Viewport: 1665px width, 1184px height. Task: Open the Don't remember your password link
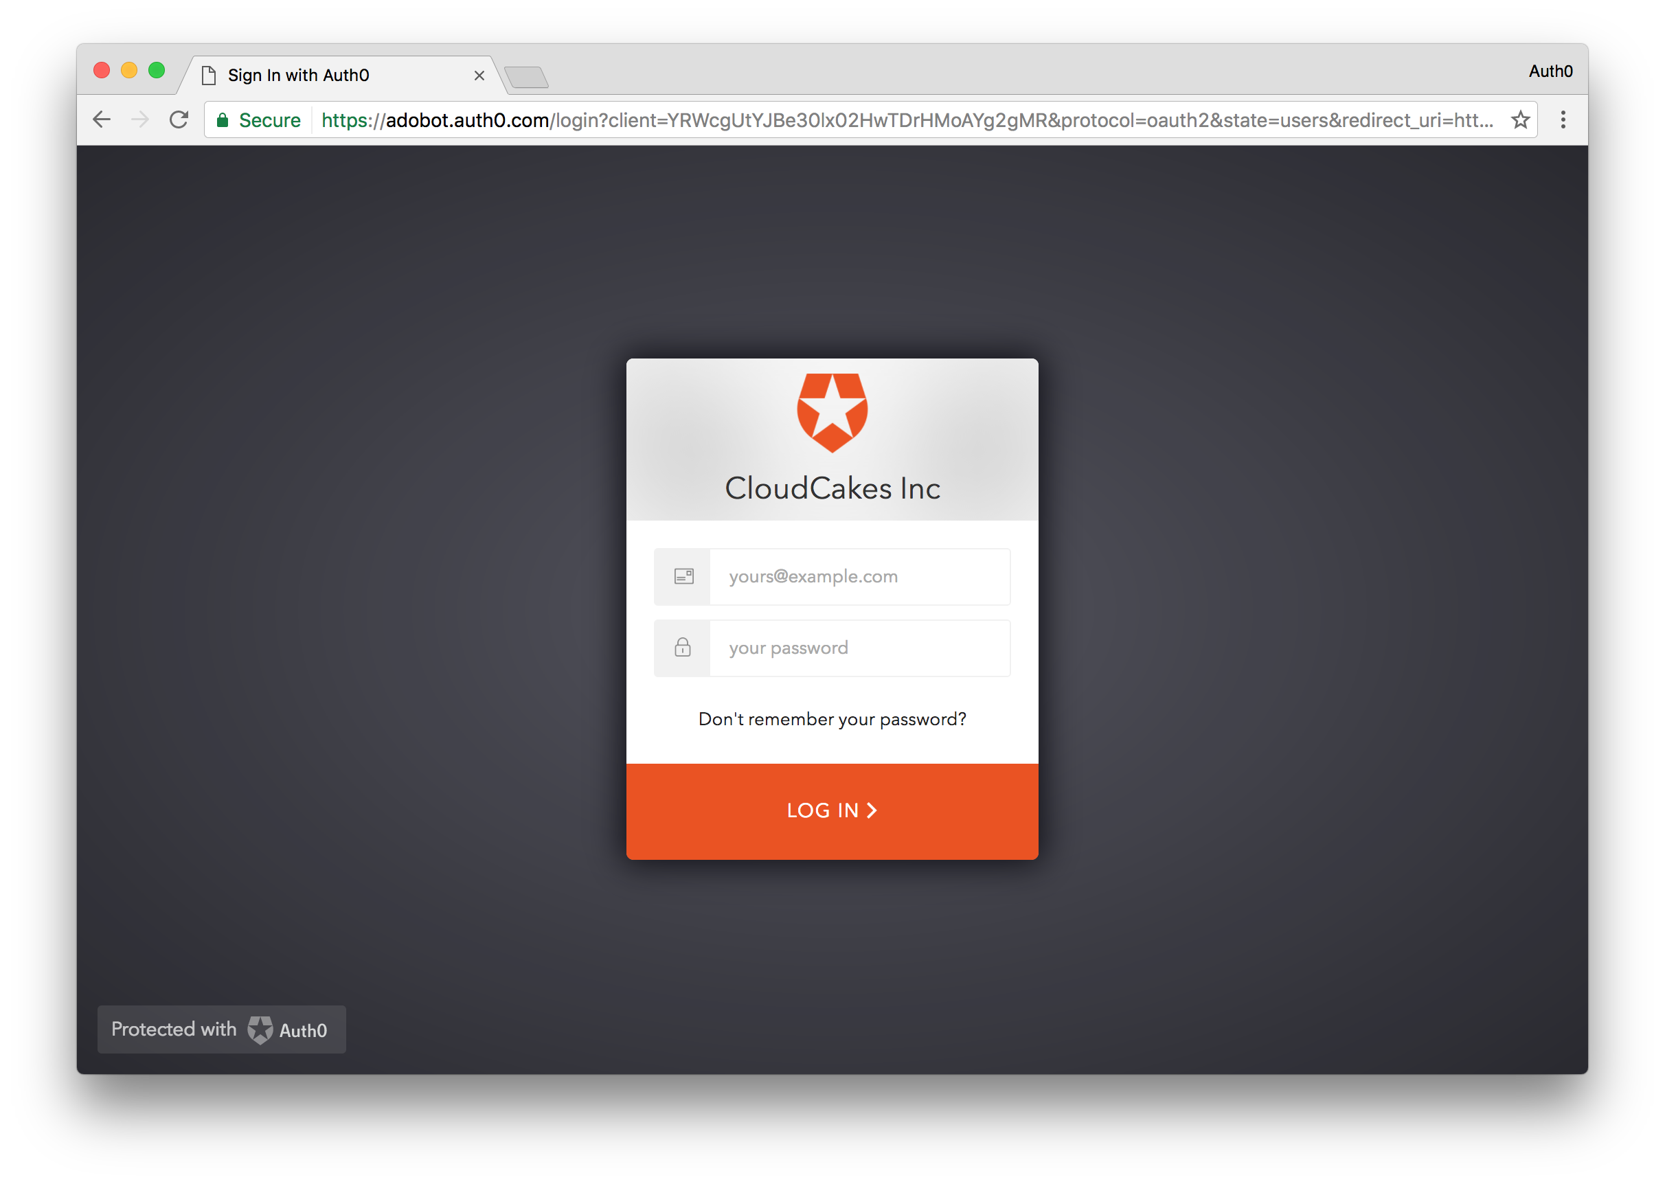832,720
